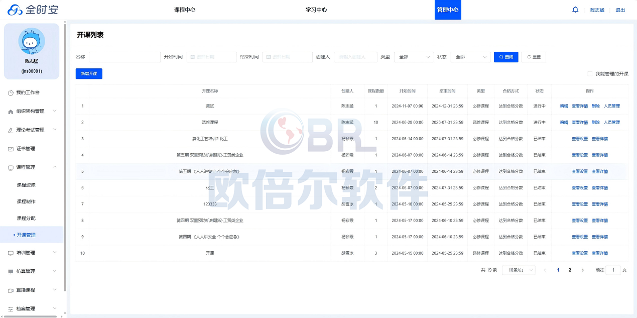637x318 pixels.
Task: Click the user avatar image
Action: click(x=32, y=42)
